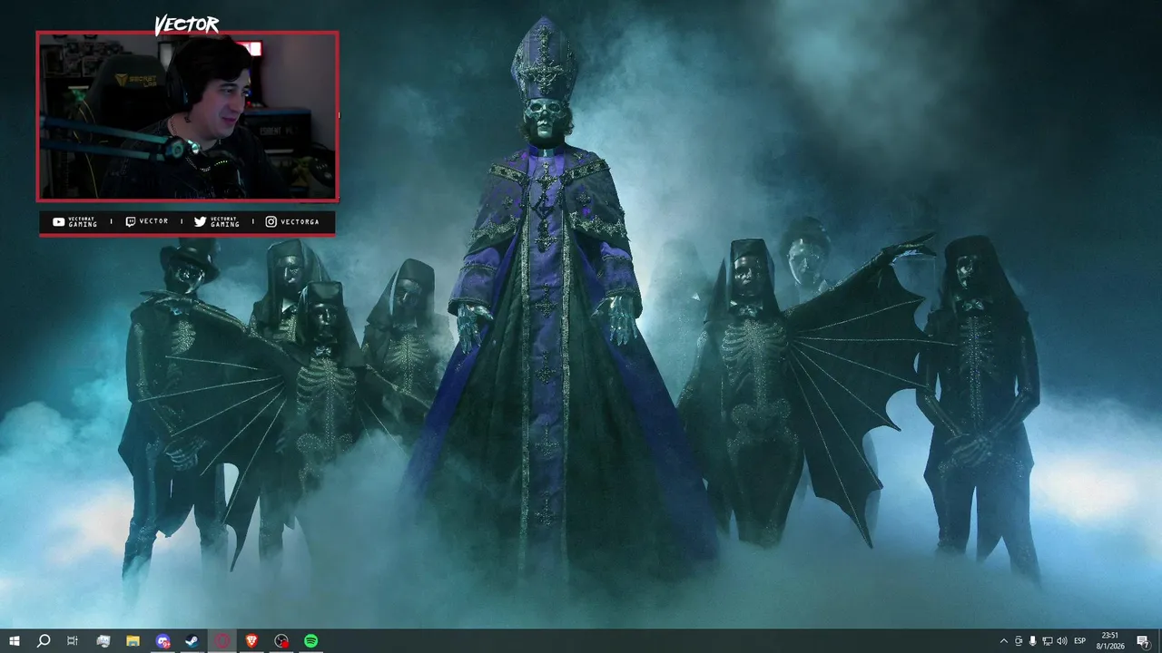Show hidden system tray icons
Image resolution: width=1162 pixels, height=653 pixels.
click(1003, 641)
